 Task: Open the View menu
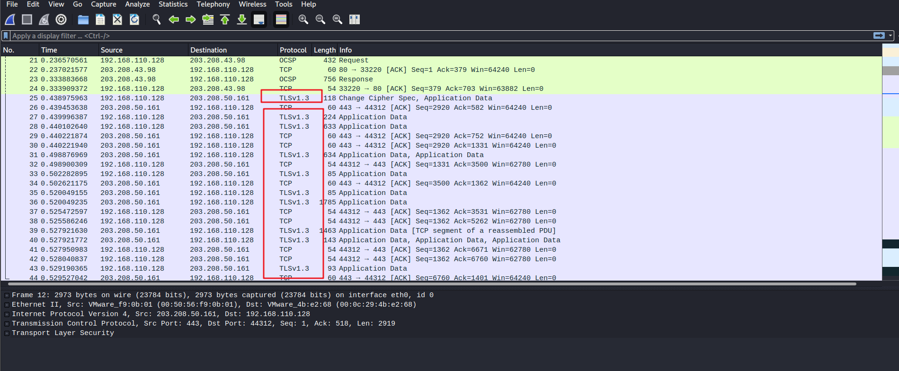(x=56, y=4)
